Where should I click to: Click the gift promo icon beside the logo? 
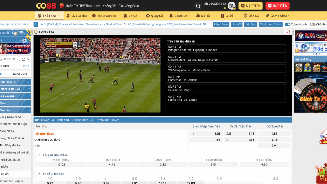(62, 6)
